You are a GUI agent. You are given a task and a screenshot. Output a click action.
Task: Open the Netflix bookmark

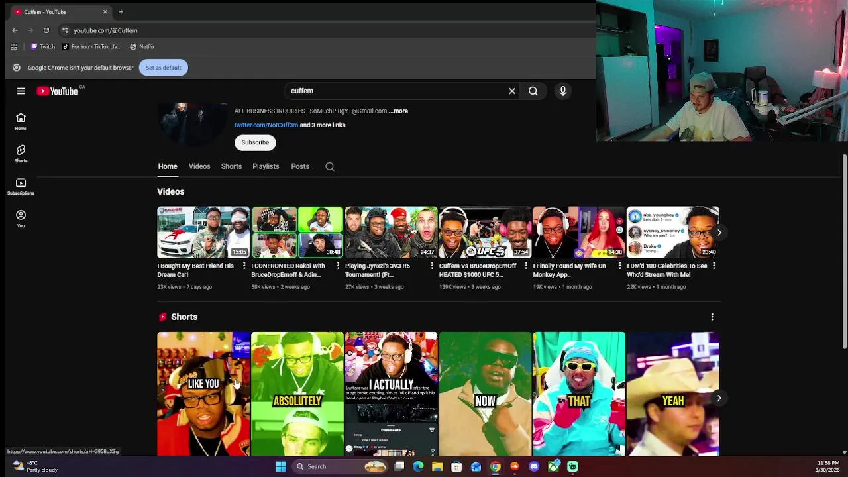pyautogui.click(x=142, y=47)
